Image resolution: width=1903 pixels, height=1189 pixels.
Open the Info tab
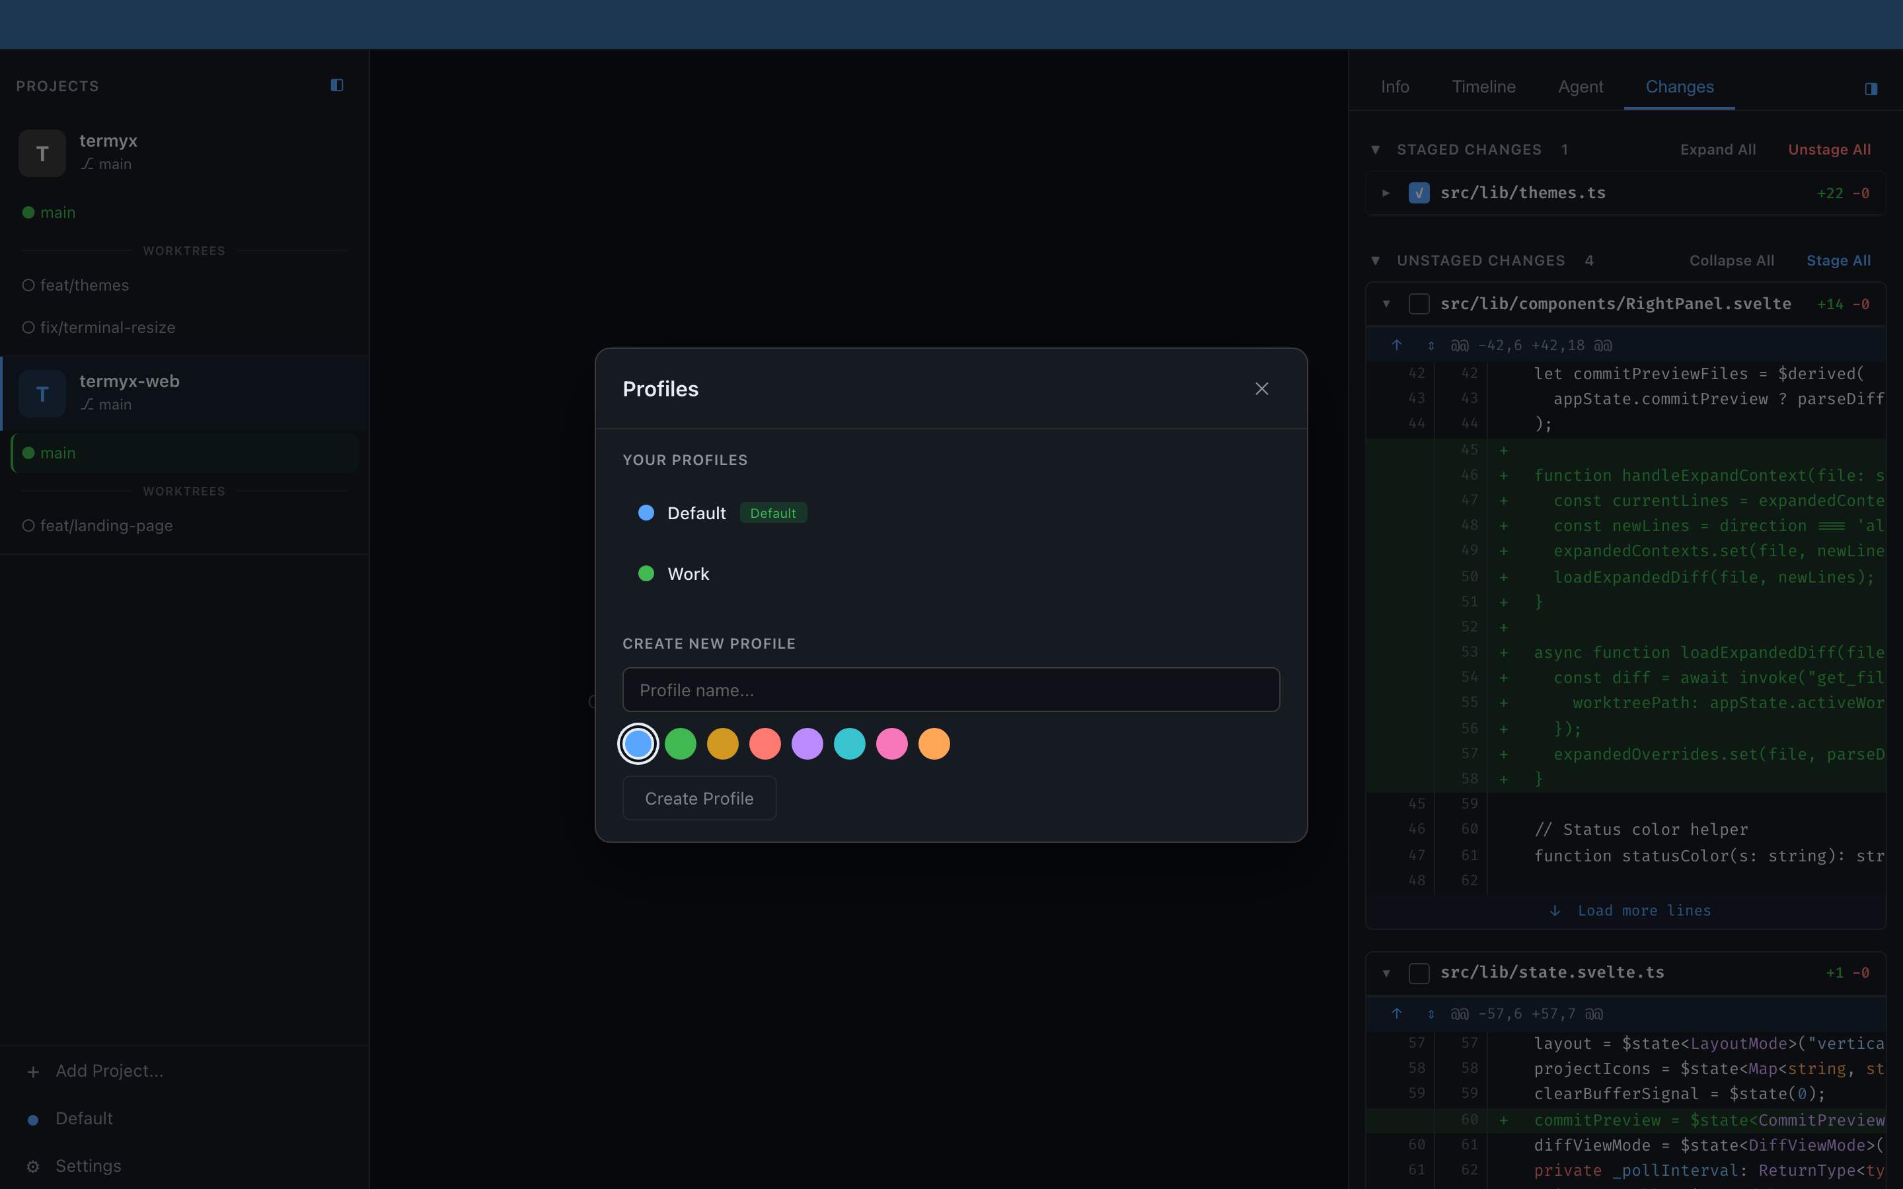pos(1395,87)
